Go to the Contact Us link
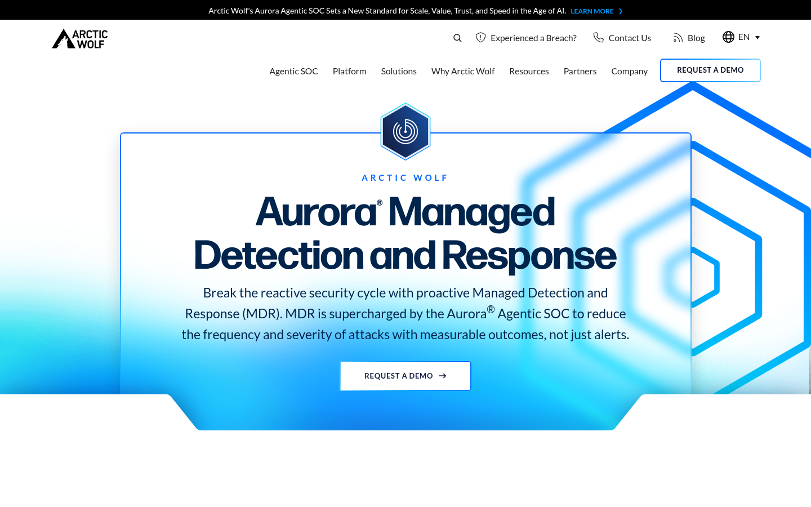811x507 pixels. (630, 38)
